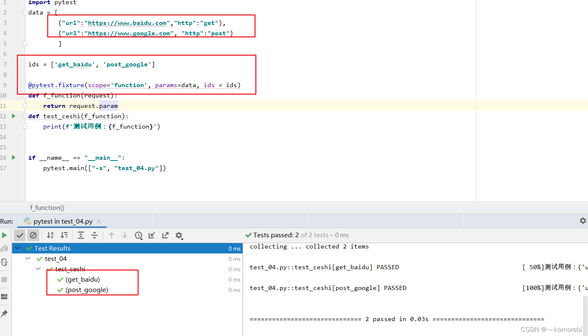Open the test runner settings gear
The height and width of the screenshot is (336, 588).
click(x=179, y=235)
